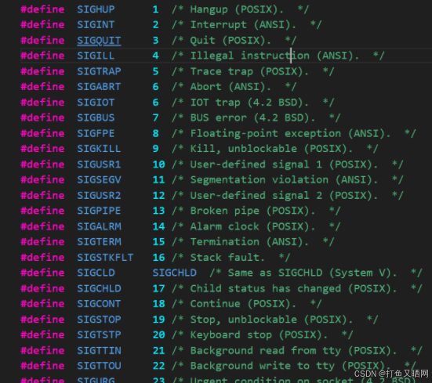The image size is (432, 383).
Task: Click the underlined SIGQUIT identifier
Action: (99, 41)
